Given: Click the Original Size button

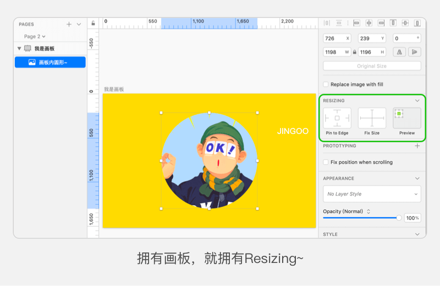Looking at the screenshot, I should [x=372, y=66].
